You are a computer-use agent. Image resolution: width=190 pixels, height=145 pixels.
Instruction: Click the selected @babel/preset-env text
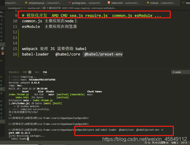(x=103, y=54)
